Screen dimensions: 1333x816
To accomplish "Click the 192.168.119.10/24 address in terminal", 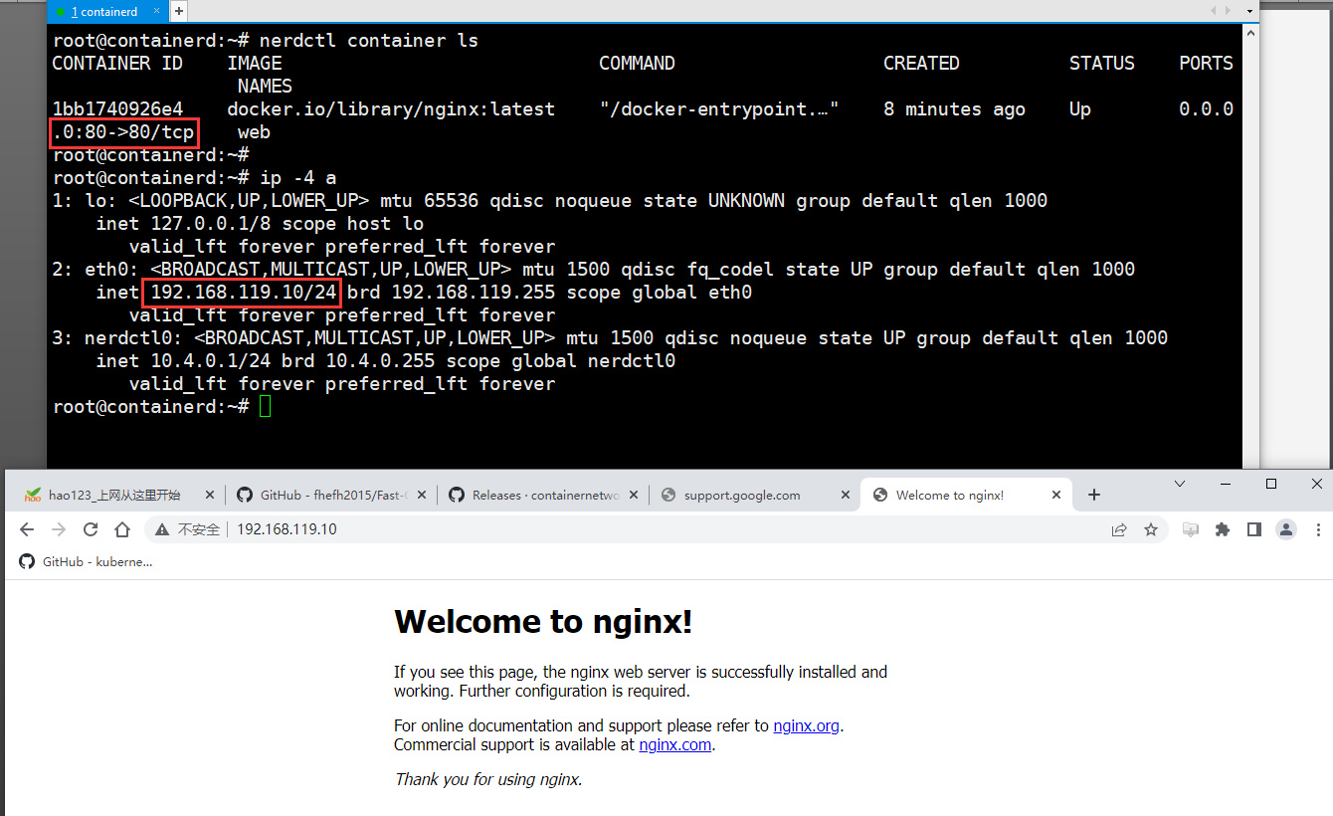I will [x=243, y=293].
